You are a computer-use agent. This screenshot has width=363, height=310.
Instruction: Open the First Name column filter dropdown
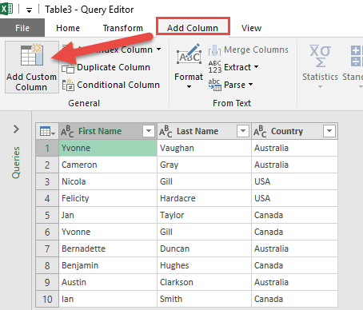[149, 131]
